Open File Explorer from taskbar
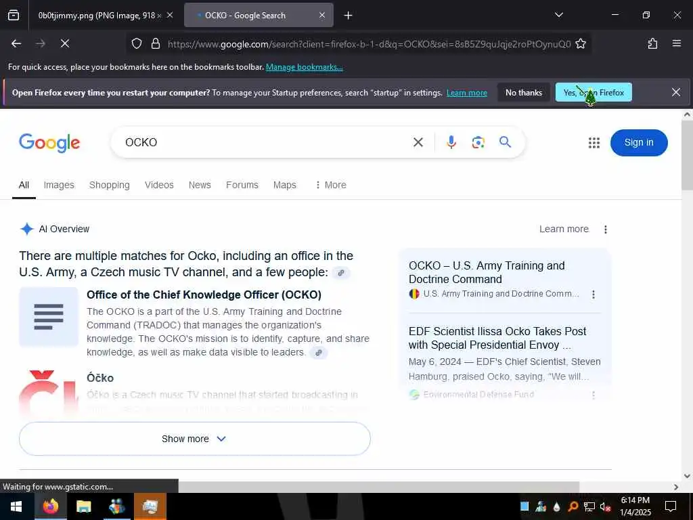 click(83, 506)
